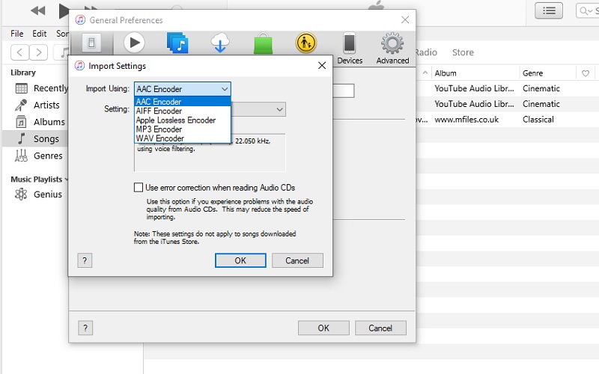The height and width of the screenshot is (374, 599).
Task: Select WAV Encoder in dropdown list
Action: click(159, 138)
